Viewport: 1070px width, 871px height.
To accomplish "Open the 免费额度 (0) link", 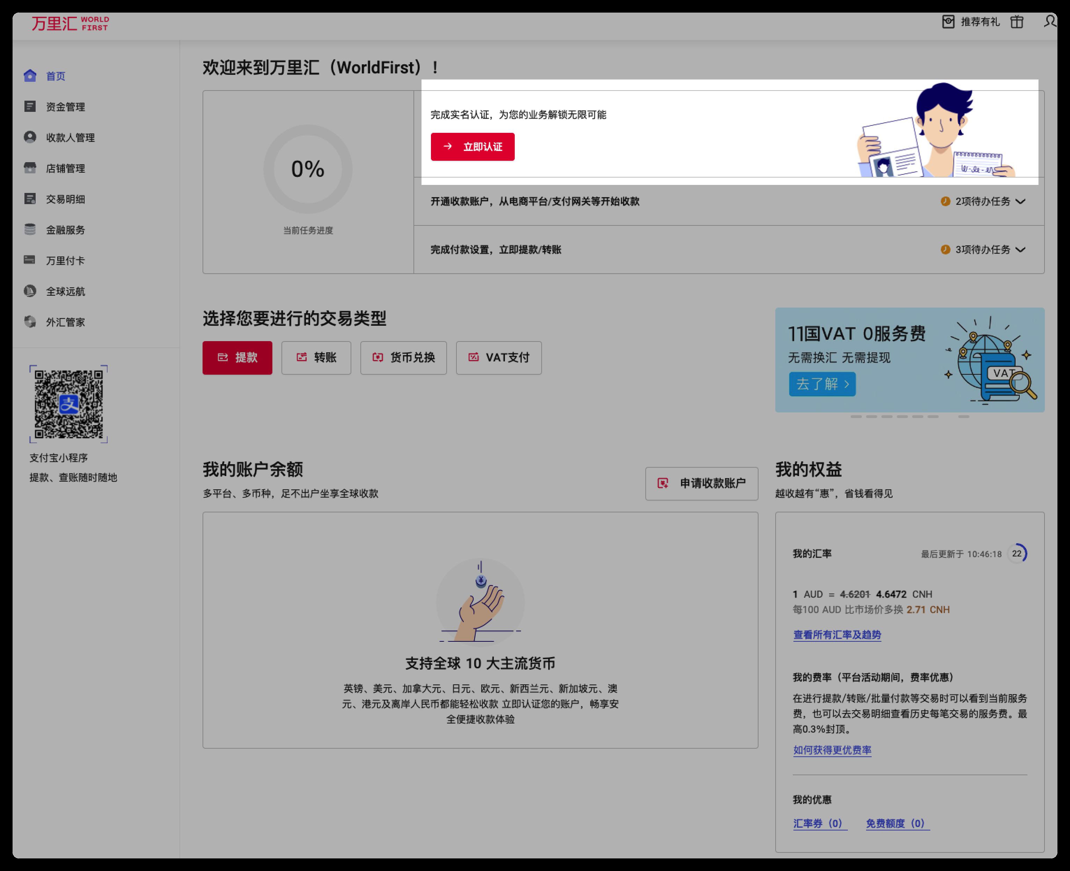I will tap(897, 823).
